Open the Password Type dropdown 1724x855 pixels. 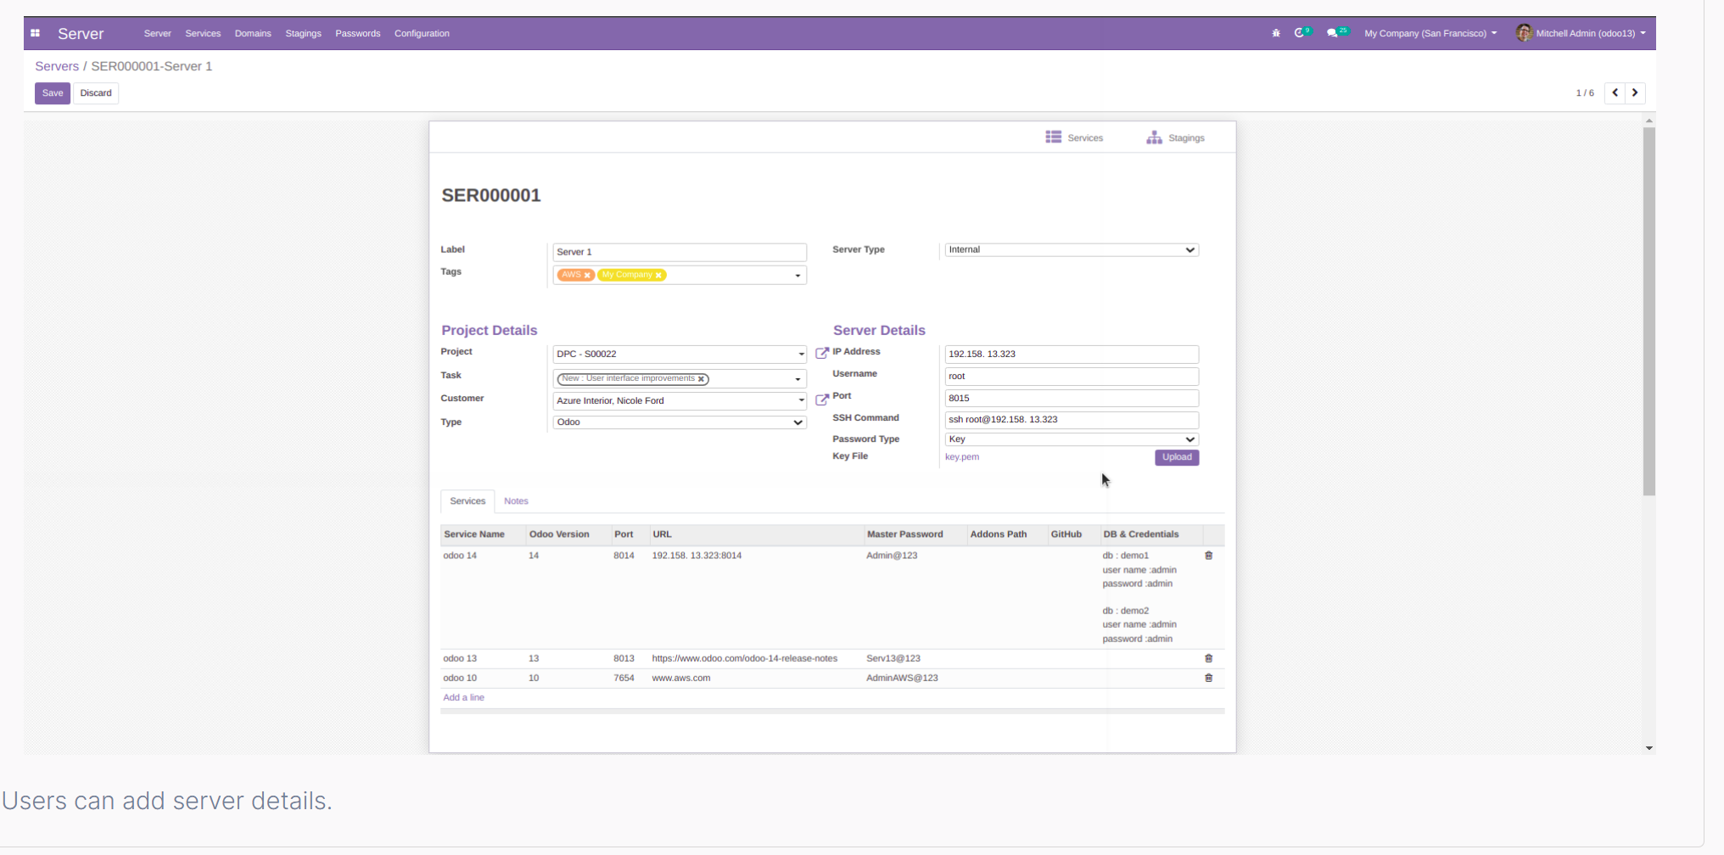[1190, 439]
